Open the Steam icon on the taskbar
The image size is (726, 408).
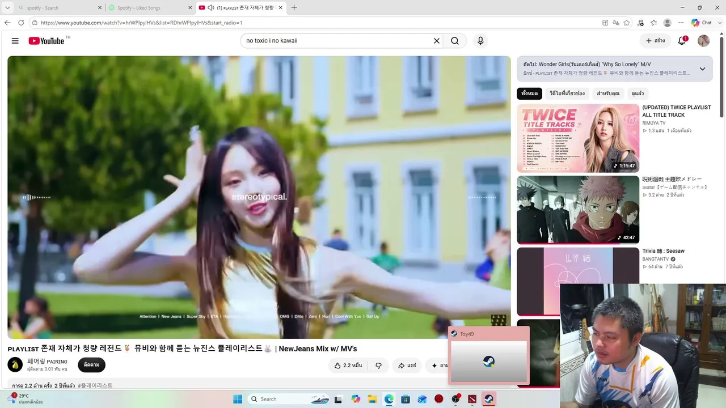(488, 399)
